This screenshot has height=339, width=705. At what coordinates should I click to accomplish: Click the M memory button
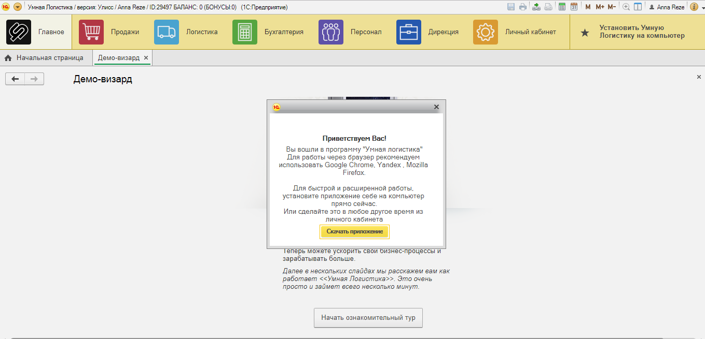click(588, 7)
